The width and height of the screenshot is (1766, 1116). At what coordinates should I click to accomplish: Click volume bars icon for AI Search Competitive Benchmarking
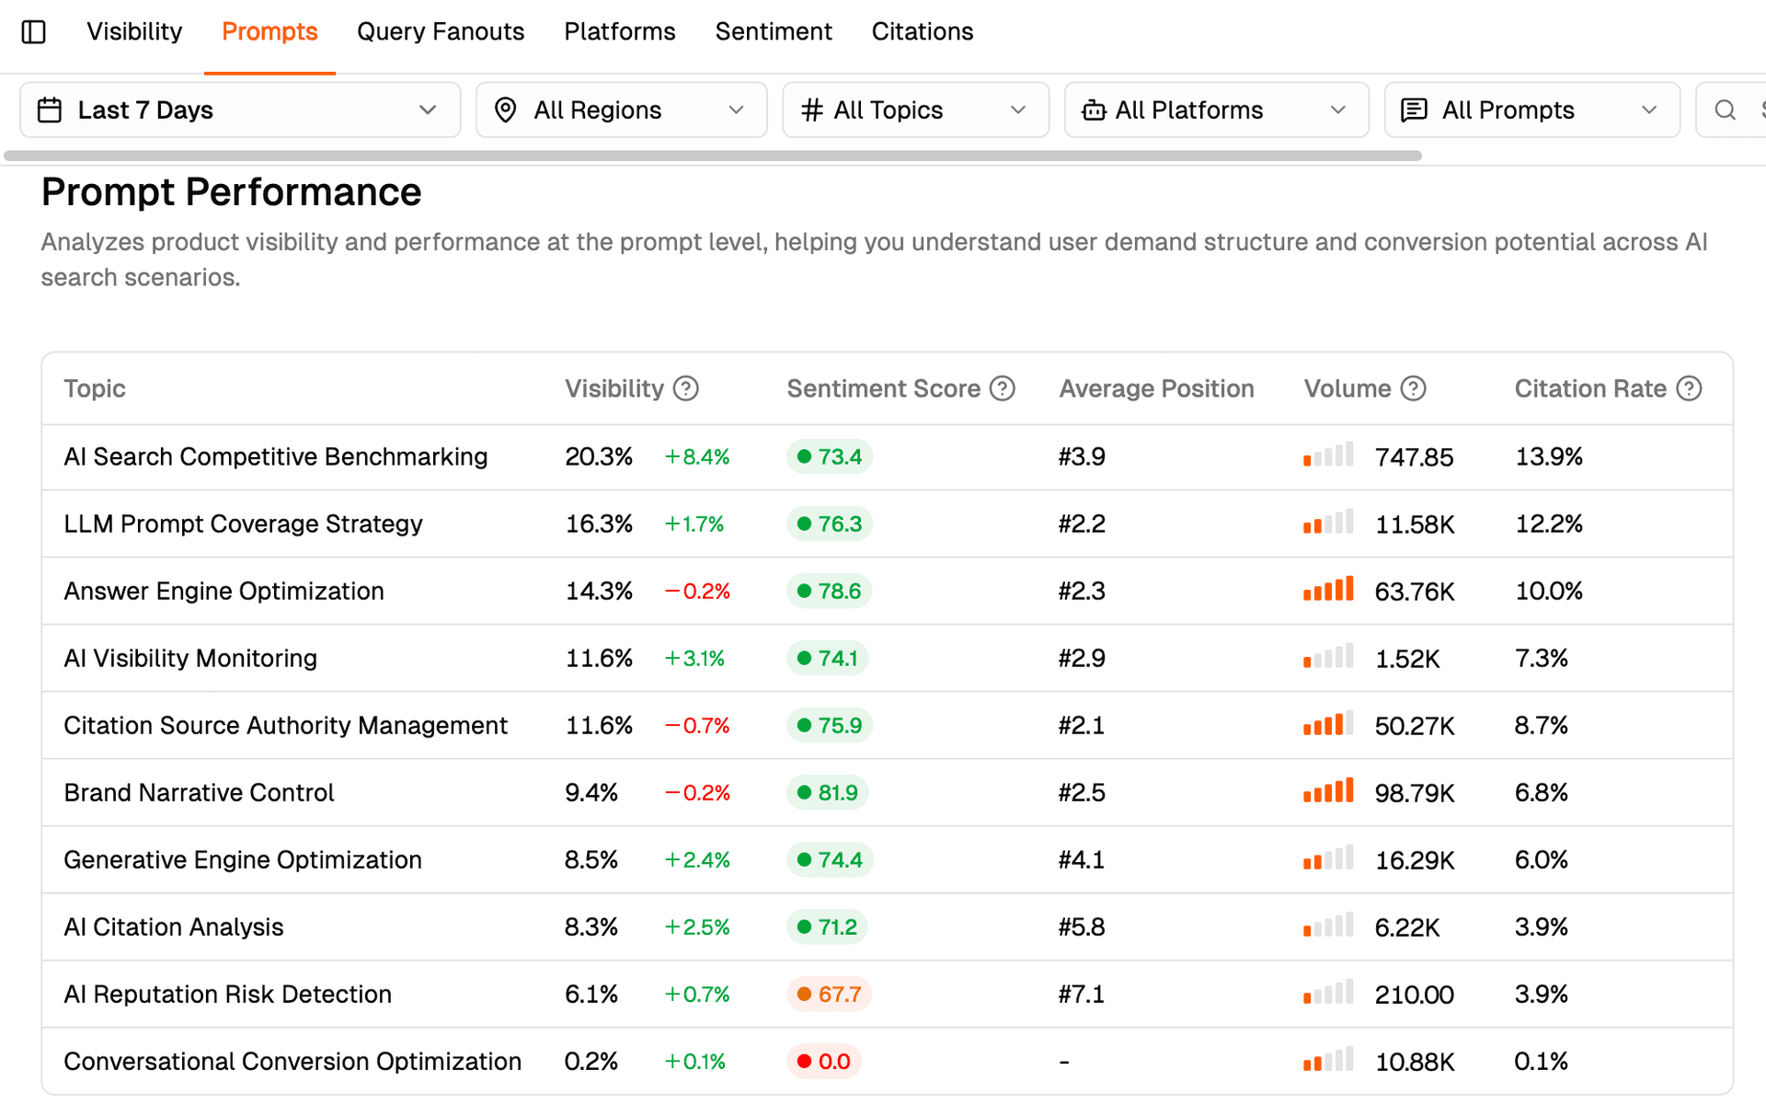[x=1328, y=454]
